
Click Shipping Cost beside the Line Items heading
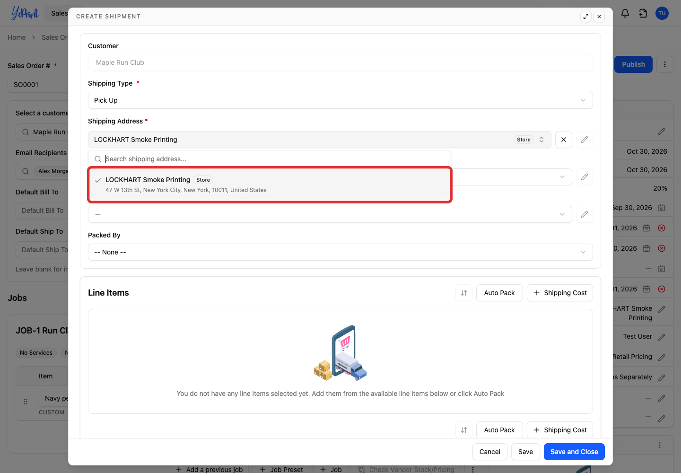[x=560, y=293]
